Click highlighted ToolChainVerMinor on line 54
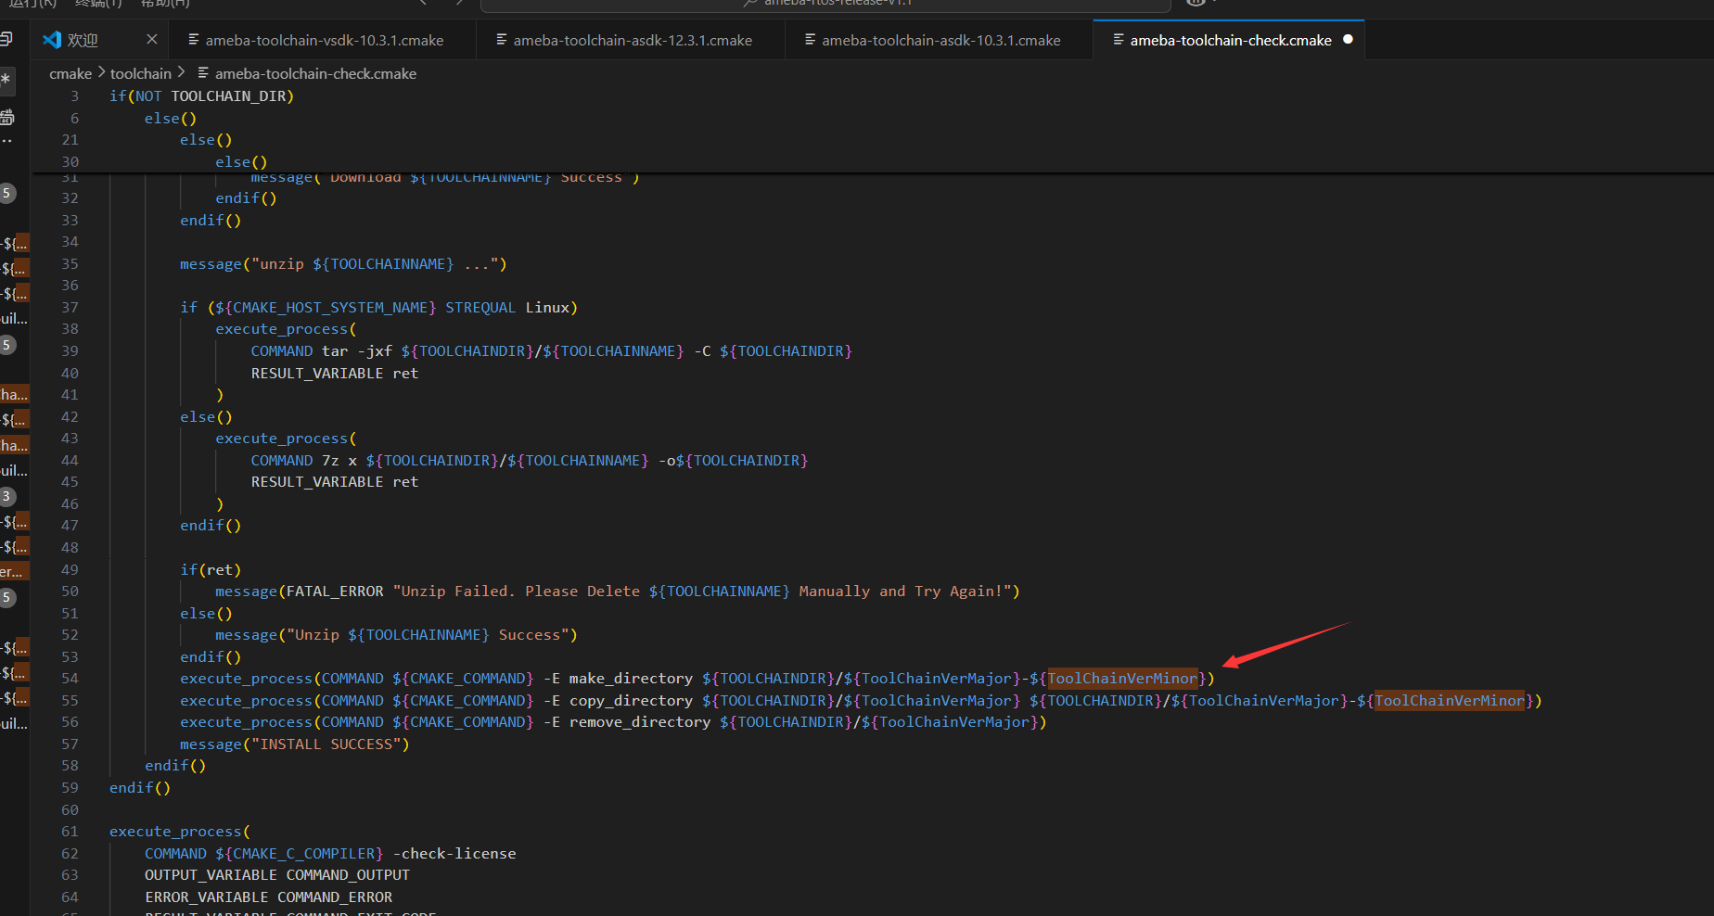Screen dimensions: 1714x916 [1122, 679]
